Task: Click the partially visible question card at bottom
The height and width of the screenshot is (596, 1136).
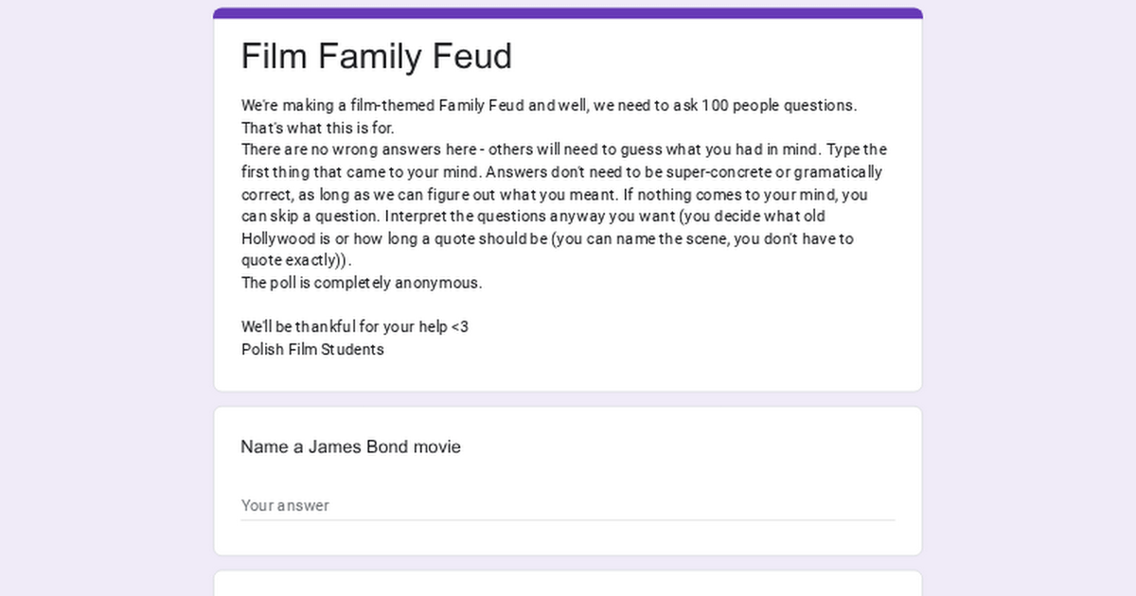Action: [568, 584]
